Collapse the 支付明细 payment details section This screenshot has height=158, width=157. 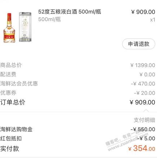coord(144,120)
